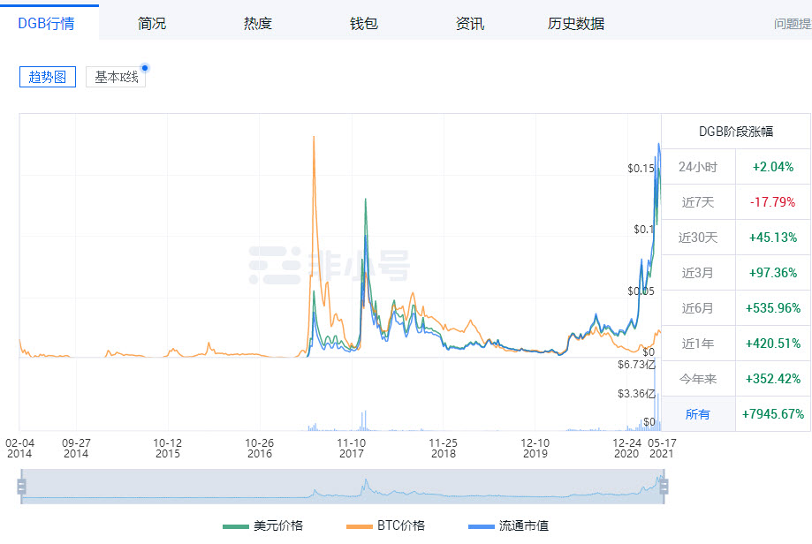Click the +97.36% change value

pos(772,272)
